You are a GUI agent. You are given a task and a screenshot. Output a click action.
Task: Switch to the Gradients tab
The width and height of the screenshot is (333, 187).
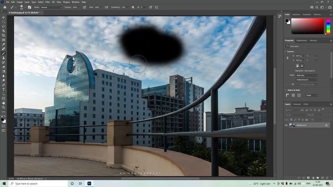307,15
